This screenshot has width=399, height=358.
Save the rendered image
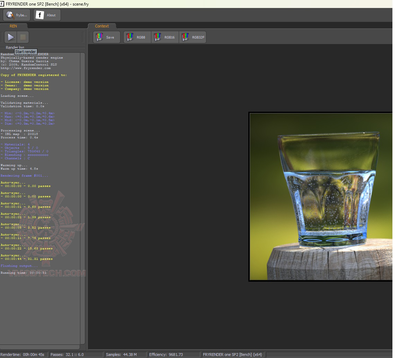coord(106,37)
